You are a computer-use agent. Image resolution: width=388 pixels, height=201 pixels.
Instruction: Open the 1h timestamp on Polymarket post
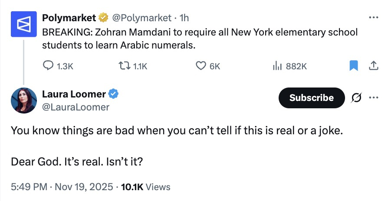click(x=184, y=18)
